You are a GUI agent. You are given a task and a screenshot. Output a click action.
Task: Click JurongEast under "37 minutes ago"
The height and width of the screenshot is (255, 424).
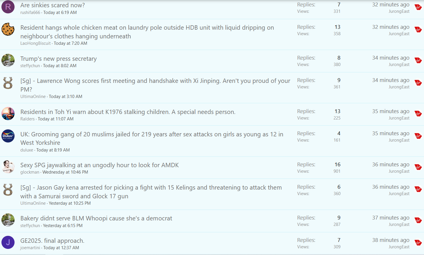click(x=399, y=224)
